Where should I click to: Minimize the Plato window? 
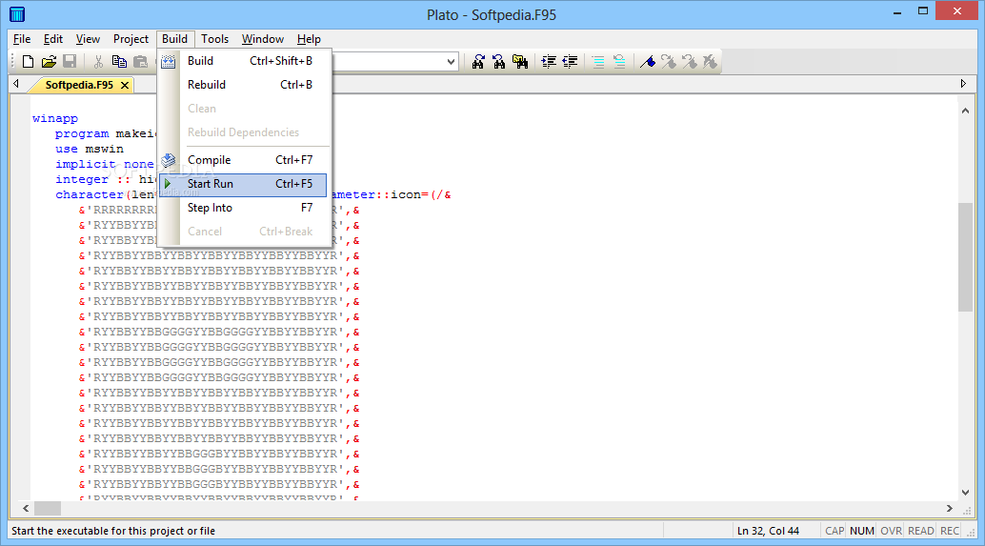click(897, 12)
